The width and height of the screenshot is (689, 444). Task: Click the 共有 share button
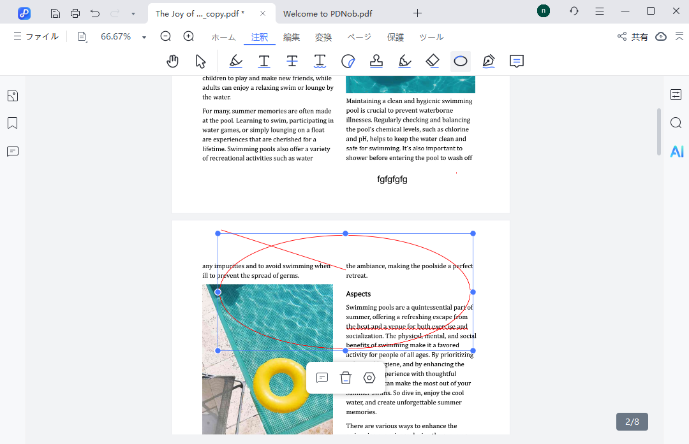point(633,37)
